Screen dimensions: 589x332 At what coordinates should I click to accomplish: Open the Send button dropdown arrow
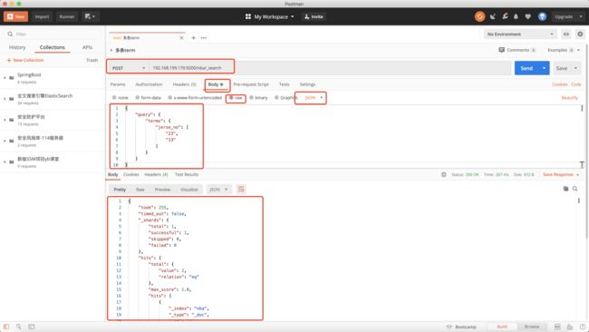coord(545,68)
